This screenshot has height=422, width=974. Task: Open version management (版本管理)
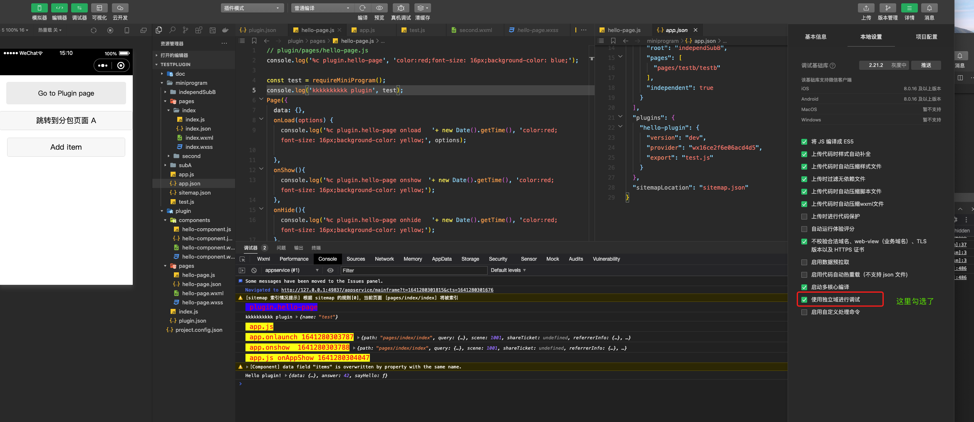887,8
